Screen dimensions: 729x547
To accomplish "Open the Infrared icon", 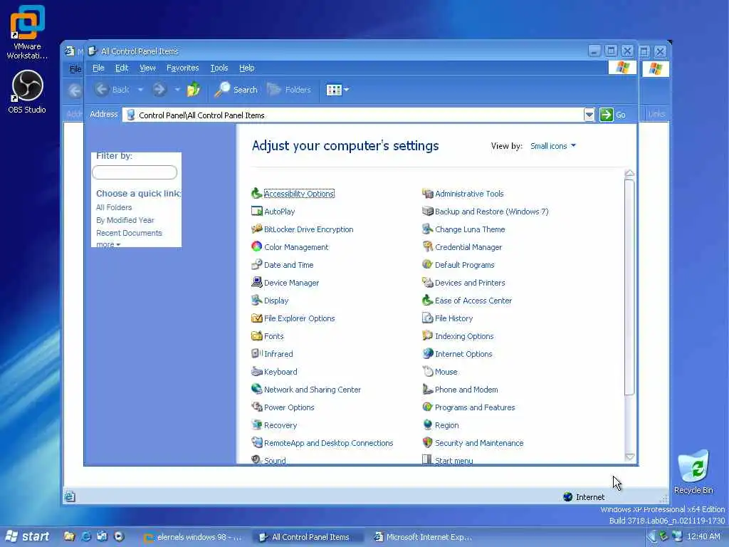I will coord(256,353).
